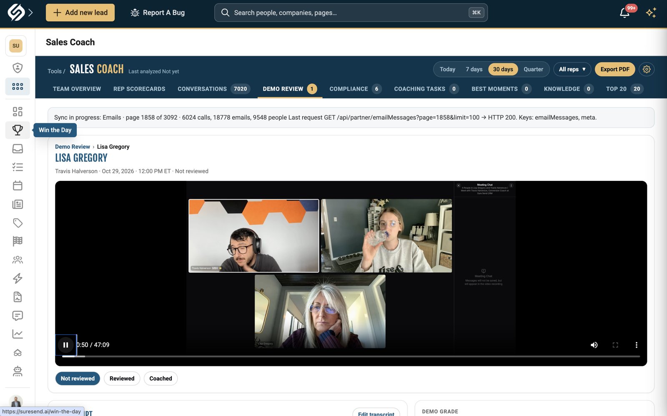Open Sales Coach settings gear

click(x=647, y=69)
